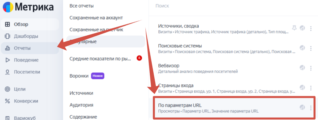
Task: Select the Все отчеты category
Action: pos(82,6)
